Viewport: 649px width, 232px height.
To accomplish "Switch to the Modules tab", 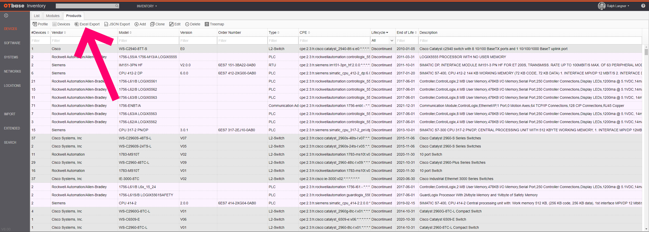I will point(53,16).
